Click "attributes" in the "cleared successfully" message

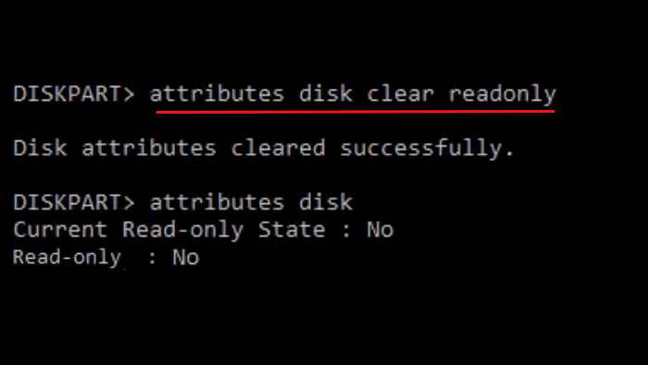tap(149, 148)
